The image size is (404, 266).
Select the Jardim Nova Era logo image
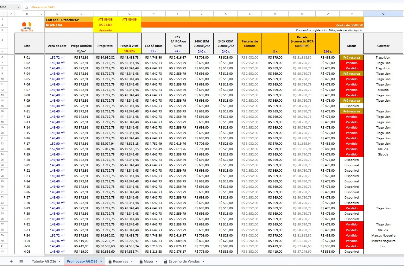[x=27, y=27]
